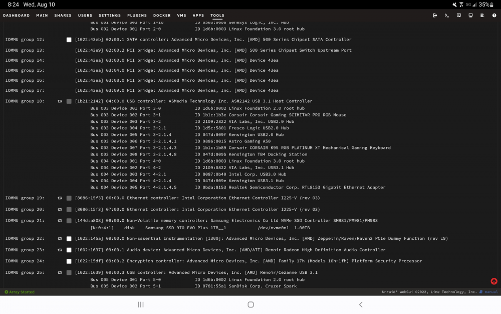Select the Tools tab
501x314 pixels.
[217, 16]
